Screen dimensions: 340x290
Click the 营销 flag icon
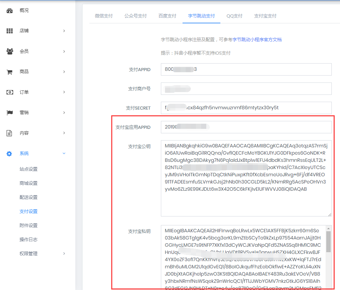10,113
